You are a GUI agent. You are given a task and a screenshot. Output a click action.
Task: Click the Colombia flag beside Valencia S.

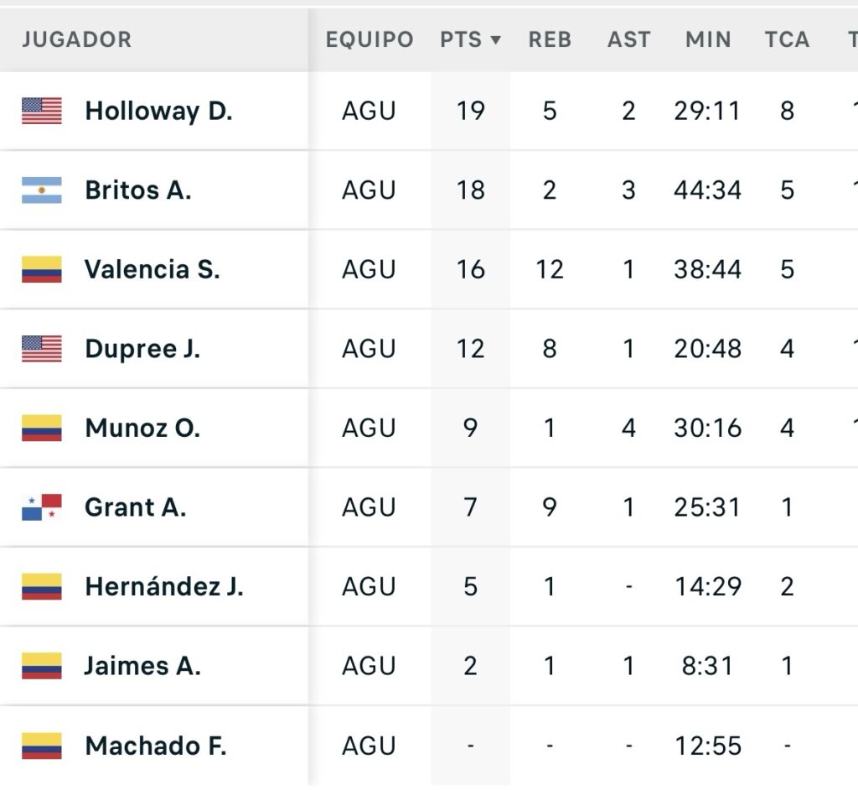pos(42,269)
